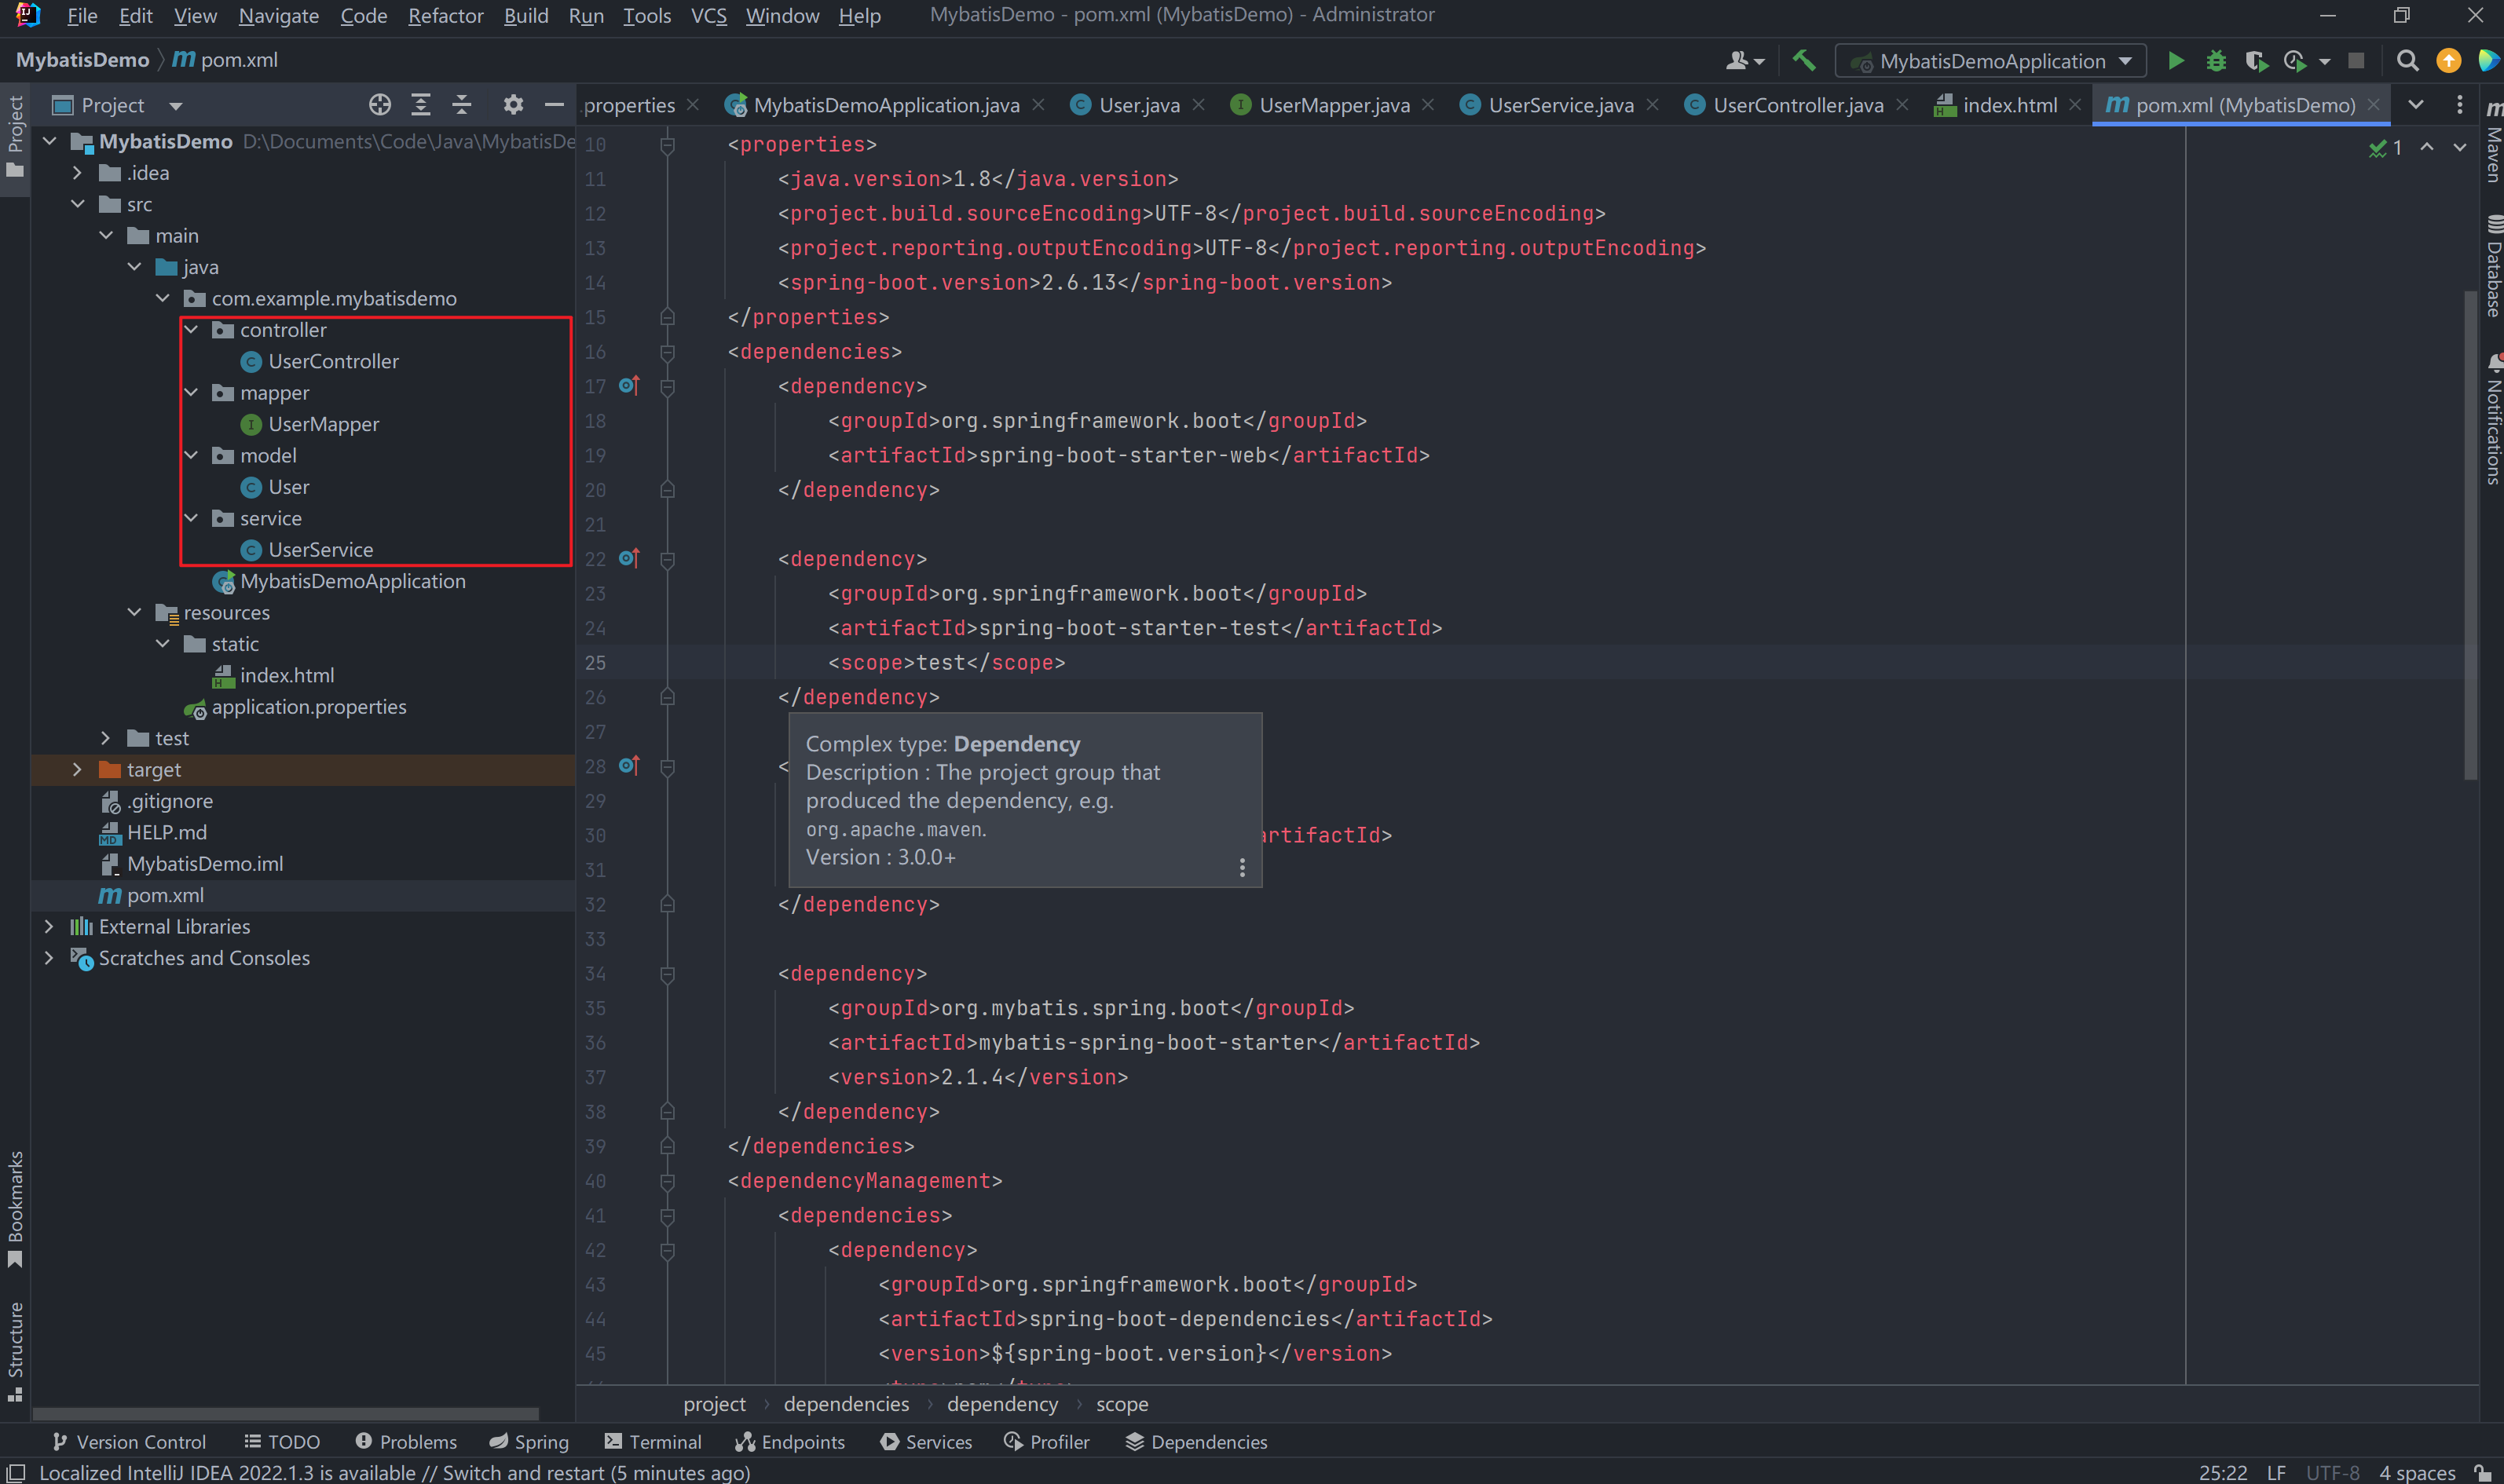The image size is (2504, 1484).
Task: Click gutter override marker on line 17
Action: [x=628, y=386]
